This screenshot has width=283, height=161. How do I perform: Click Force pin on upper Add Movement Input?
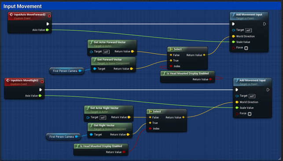tap(233, 48)
